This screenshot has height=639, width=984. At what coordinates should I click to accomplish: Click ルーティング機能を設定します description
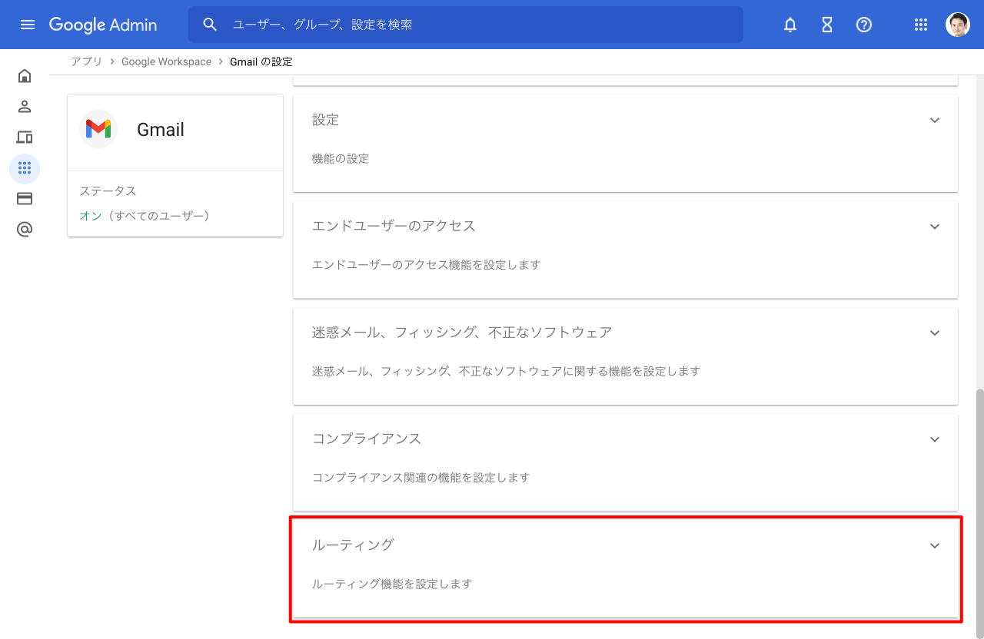pyautogui.click(x=392, y=584)
